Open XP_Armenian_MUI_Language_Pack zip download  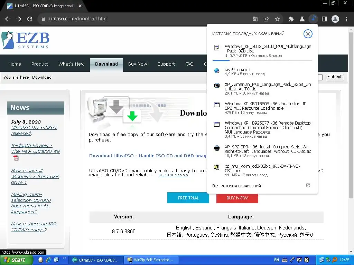tap(262, 89)
